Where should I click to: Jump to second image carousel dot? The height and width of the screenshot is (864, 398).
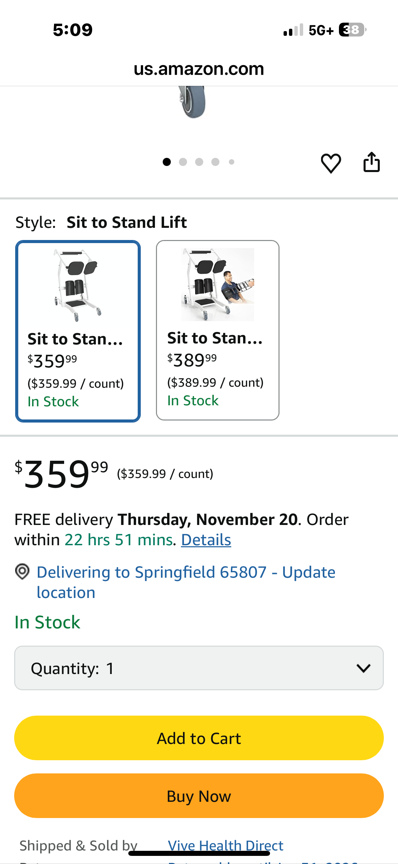pyautogui.click(x=183, y=162)
